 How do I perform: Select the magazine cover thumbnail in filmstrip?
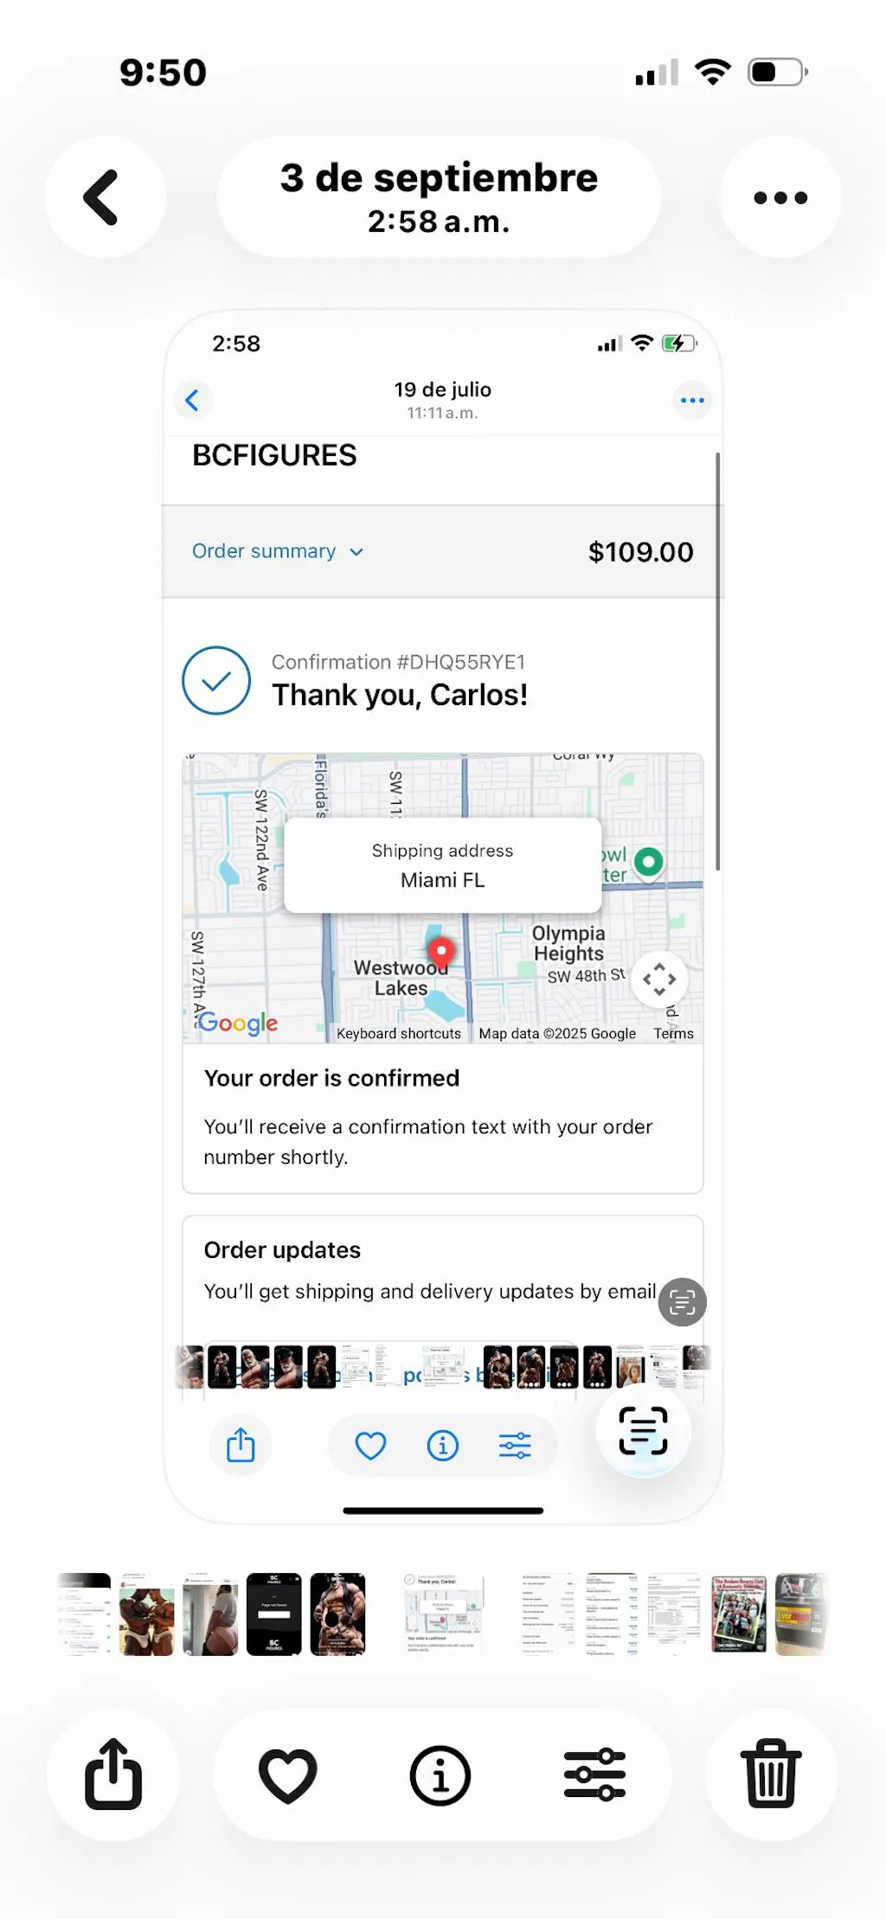click(x=739, y=1614)
